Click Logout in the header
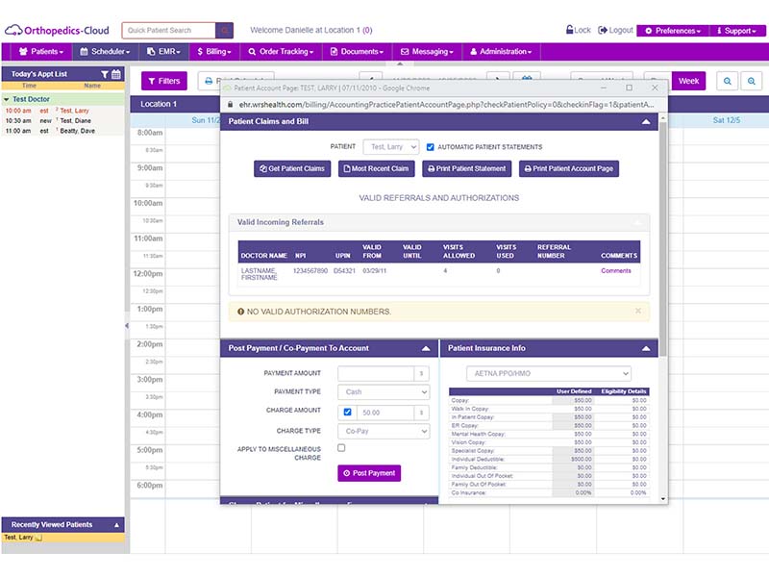 point(615,30)
